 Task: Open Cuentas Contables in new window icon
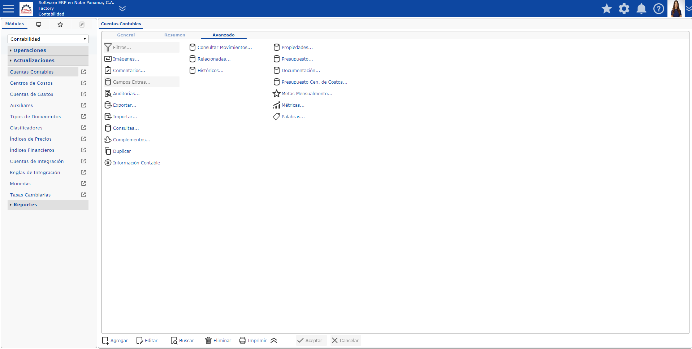coord(83,72)
